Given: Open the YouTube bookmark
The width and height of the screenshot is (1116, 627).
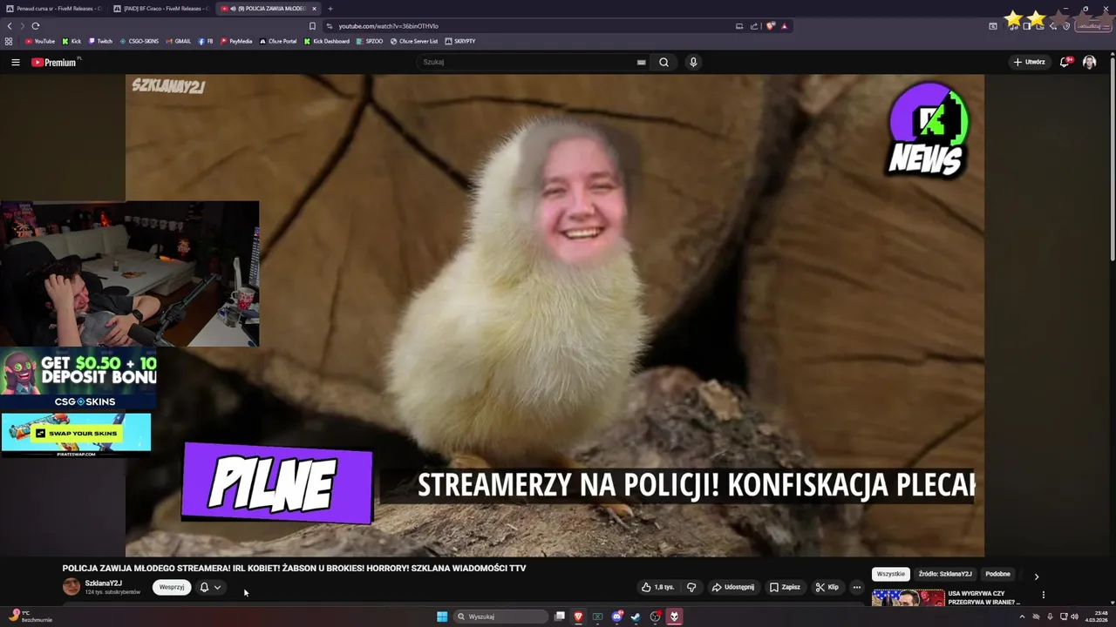Looking at the screenshot, I should pos(40,41).
